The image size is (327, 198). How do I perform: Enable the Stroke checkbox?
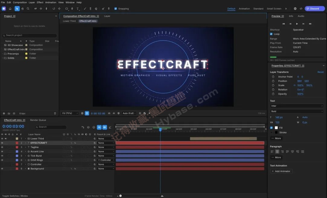tap(271, 133)
